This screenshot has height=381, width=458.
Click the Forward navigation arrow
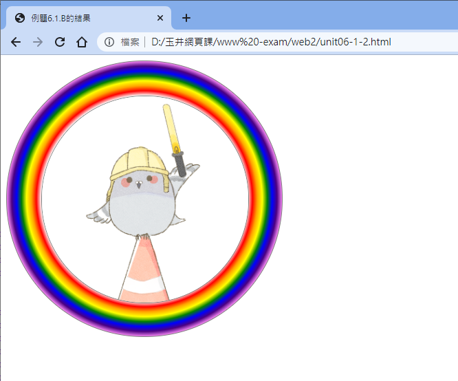(x=38, y=42)
